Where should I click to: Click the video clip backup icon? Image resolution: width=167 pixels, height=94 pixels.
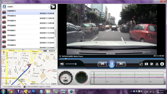pos(152,64)
